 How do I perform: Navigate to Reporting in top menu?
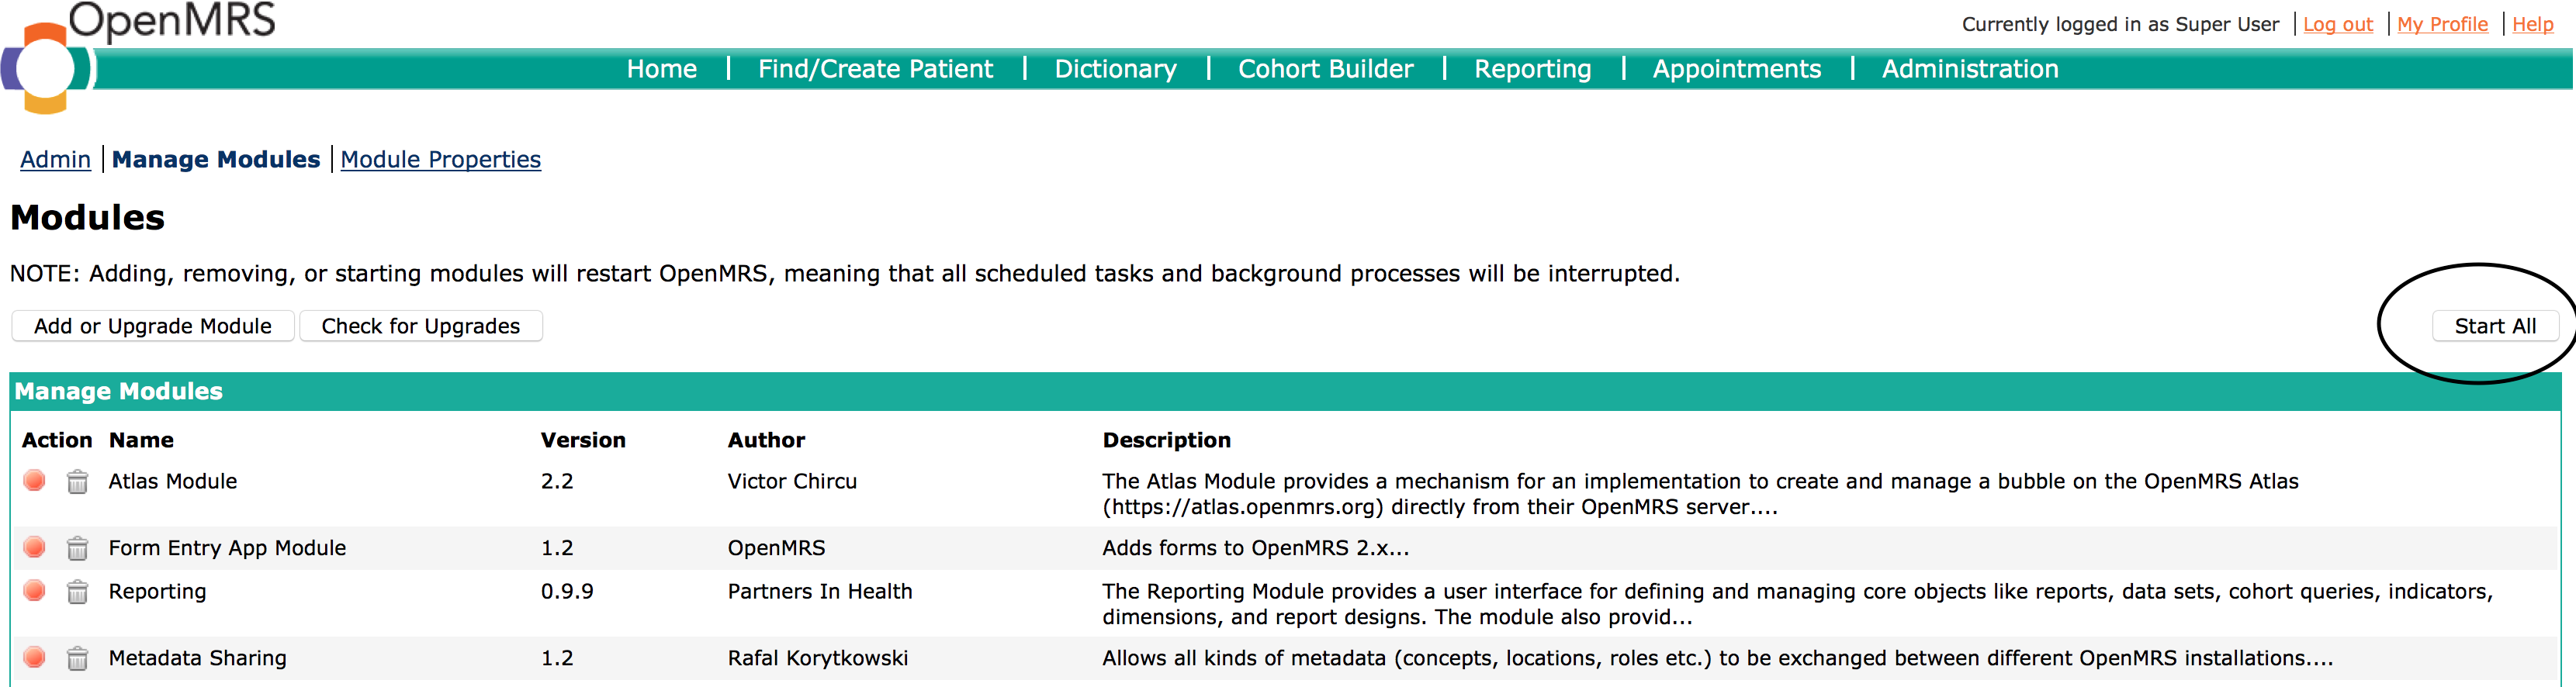[1532, 69]
